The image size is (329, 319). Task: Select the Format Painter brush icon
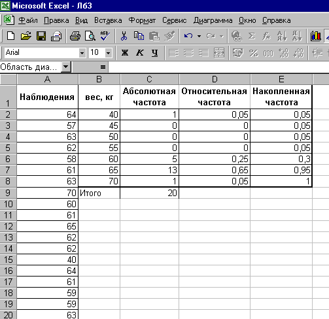click(x=169, y=36)
